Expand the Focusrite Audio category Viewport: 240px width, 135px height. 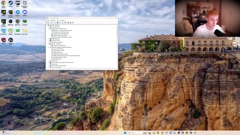[x=49, y=27]
